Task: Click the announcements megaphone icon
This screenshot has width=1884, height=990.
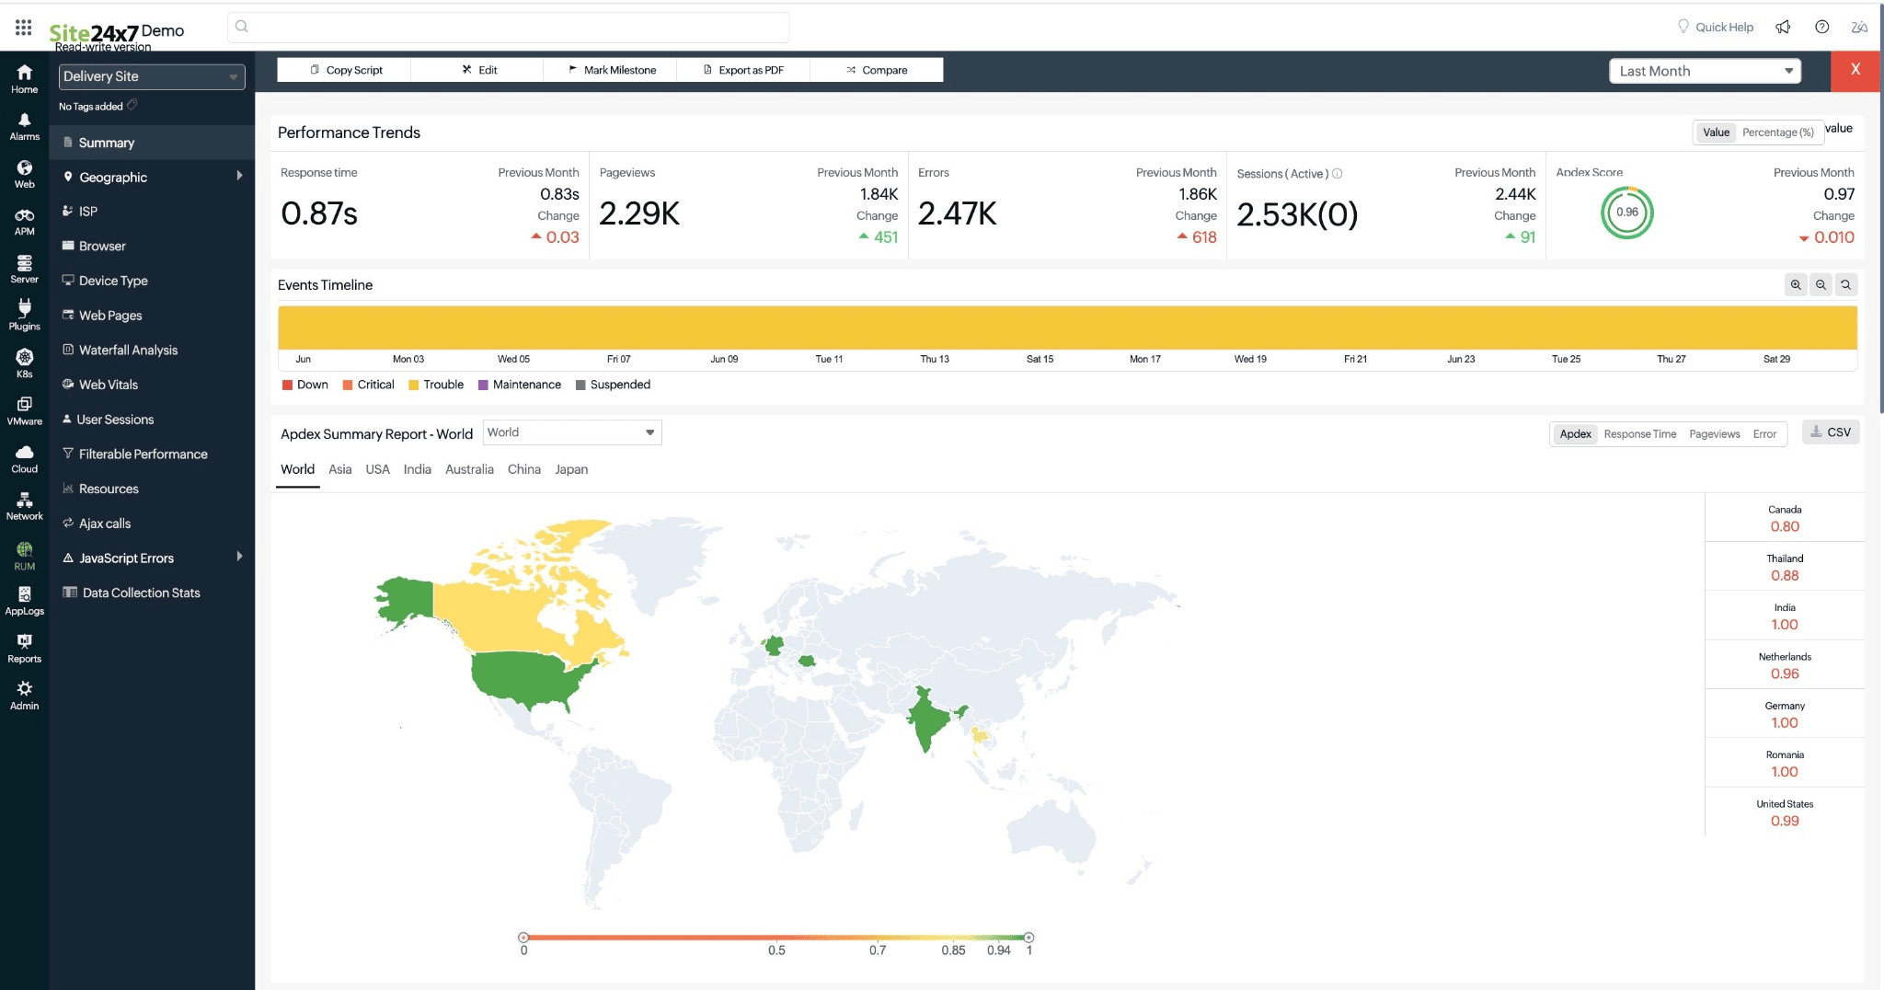Action: coord(1783,28)
